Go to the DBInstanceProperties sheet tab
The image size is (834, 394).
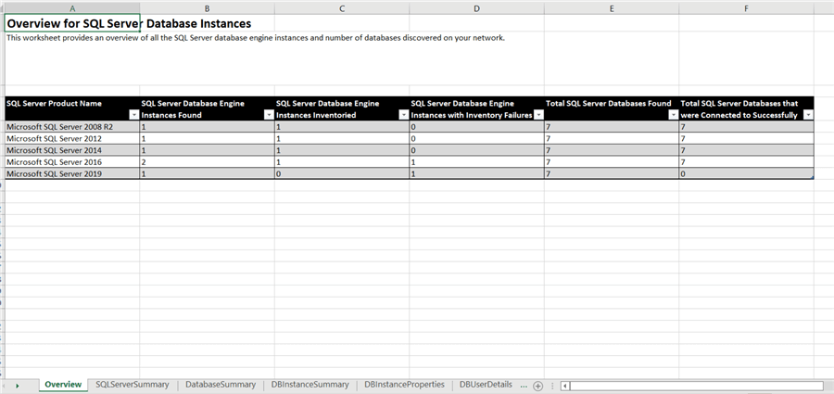404,385
